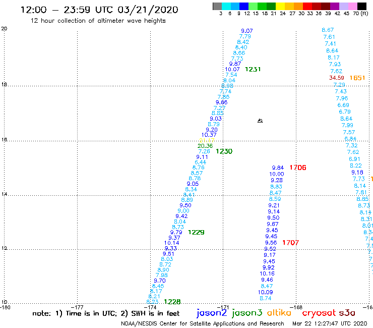Click the green time stamp '1228'

tap(172, 302)
